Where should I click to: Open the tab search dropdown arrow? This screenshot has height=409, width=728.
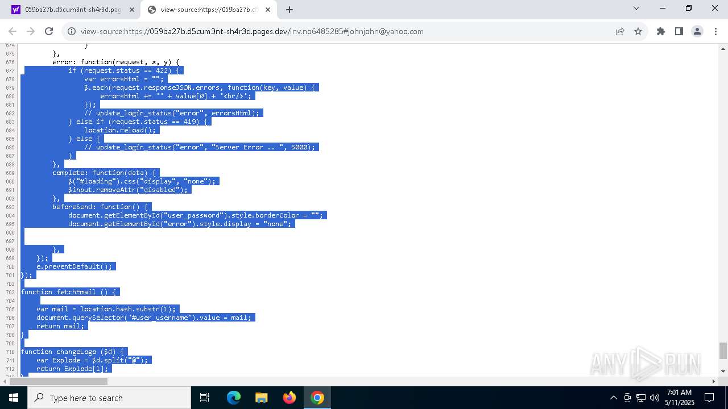[636, 9]
